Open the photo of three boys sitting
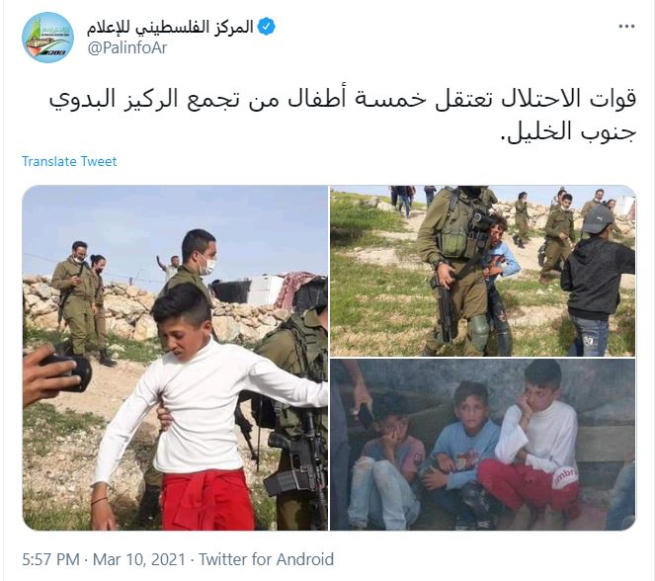655x581 pixels. [483, 445]
